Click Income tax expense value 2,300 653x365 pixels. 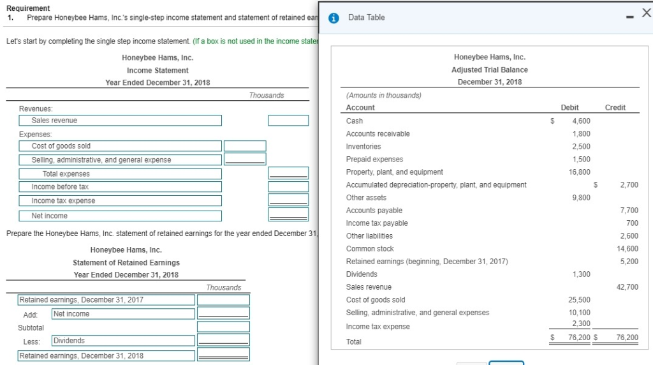(x=581, y=324)
